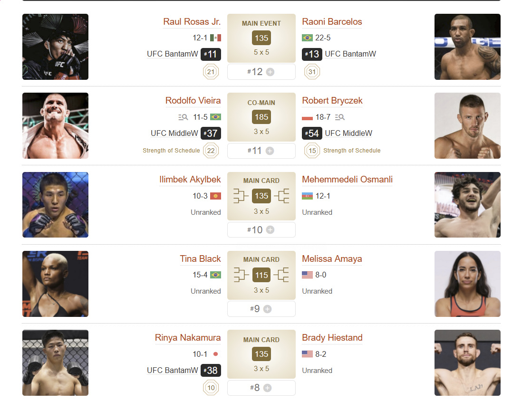The image size is (512, 401).
Task: Open Raul Rosas Jr. fighter profile
Action: pyautogui.click(x=192, y=22)
